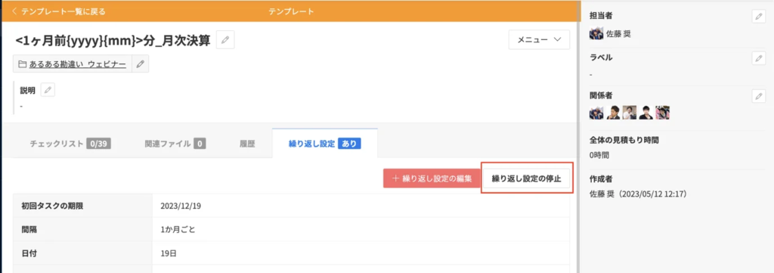Click 佐藤 奨 assignee avatar
This screenshot has height=273, width=774.
click(x=596, y=34)
